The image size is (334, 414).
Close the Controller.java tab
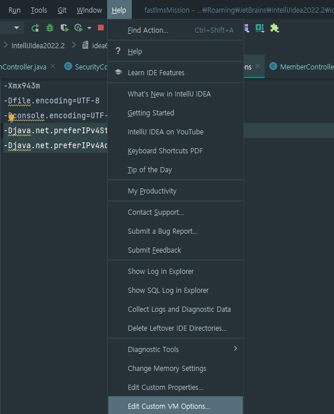[53, 66]
